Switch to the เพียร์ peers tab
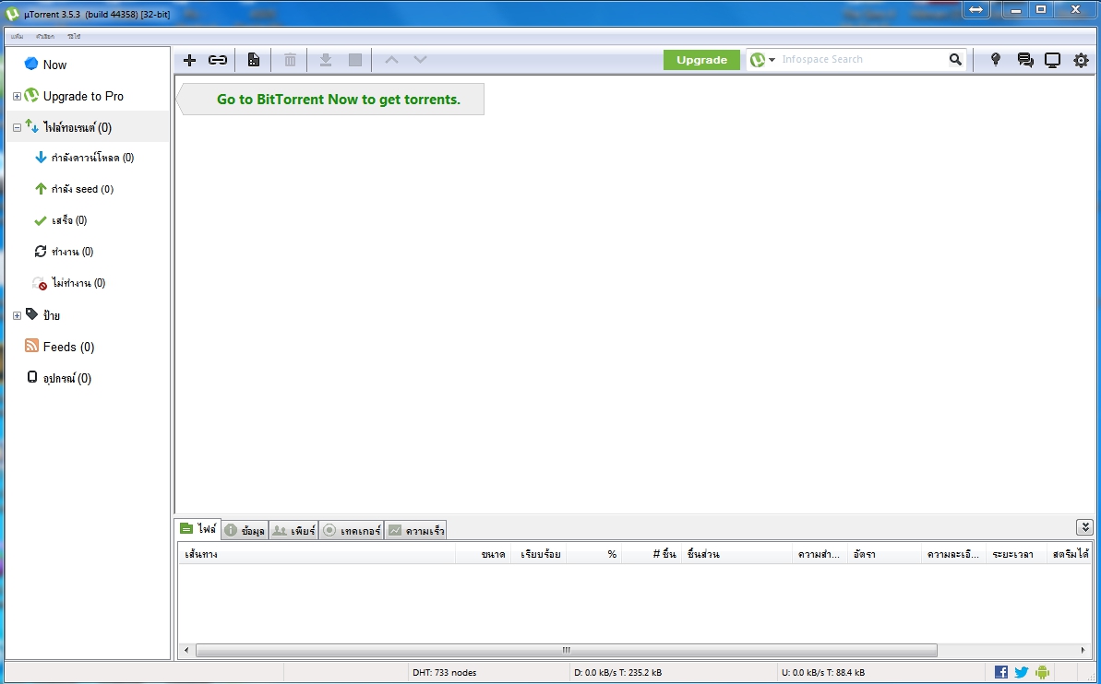The image size is (1101, 684). pos(293,530)
